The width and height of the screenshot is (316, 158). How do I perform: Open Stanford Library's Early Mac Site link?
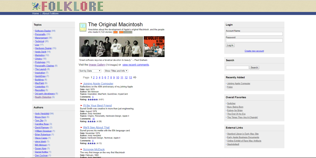243,134
